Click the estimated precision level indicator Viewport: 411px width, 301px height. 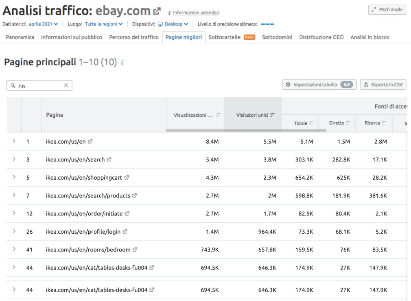tap(267, 24)
